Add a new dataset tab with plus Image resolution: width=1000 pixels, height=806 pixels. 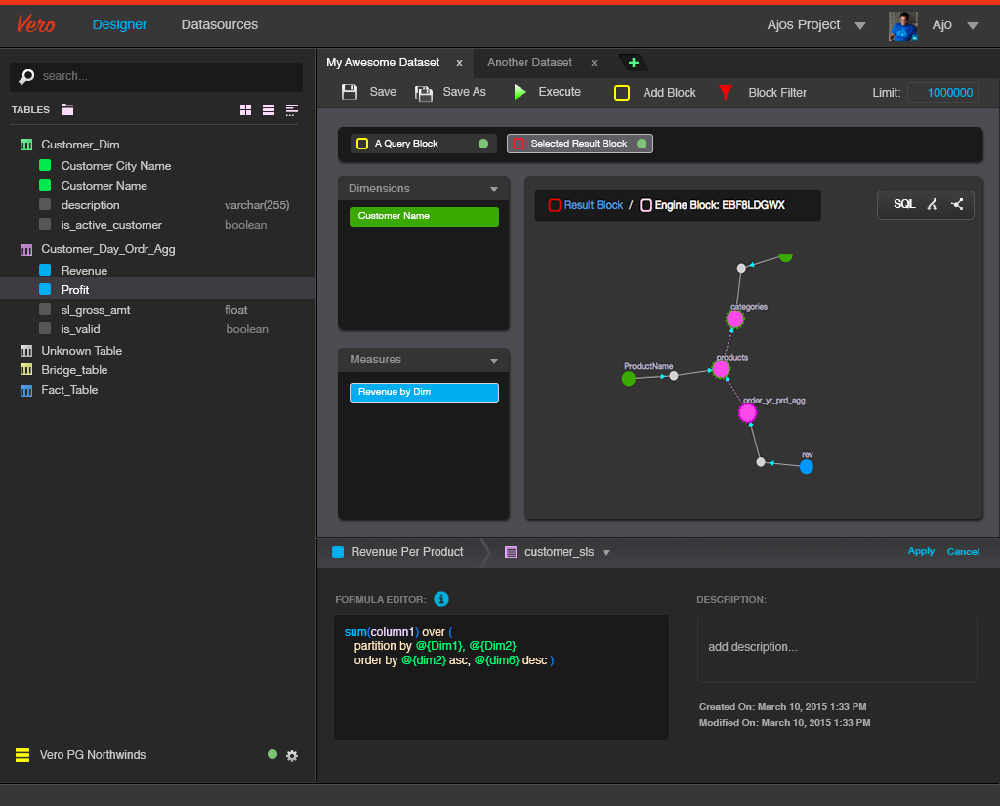click(633, 63)
